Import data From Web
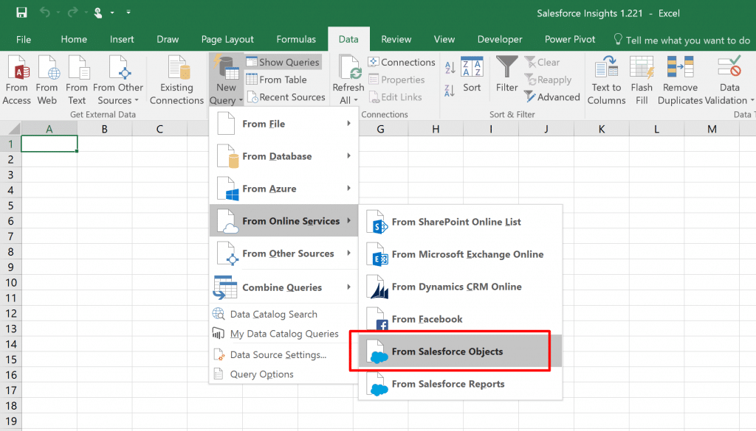The width and height of the screenshot is (756, 431). (47, 80)
